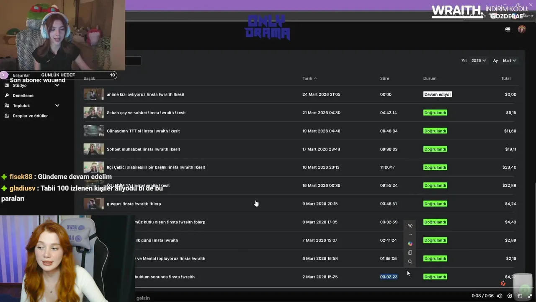Open stream titled 'Sohbet muhabbet'
The width and height of the screenshot is (536, 302).
click(x=143, y=149)
